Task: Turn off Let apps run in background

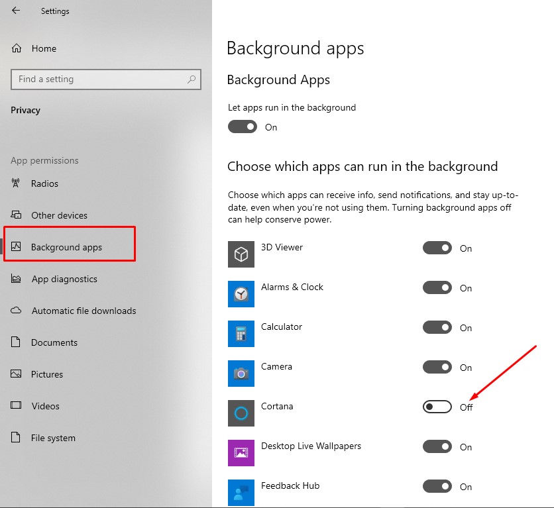Action: pos(243,127)
